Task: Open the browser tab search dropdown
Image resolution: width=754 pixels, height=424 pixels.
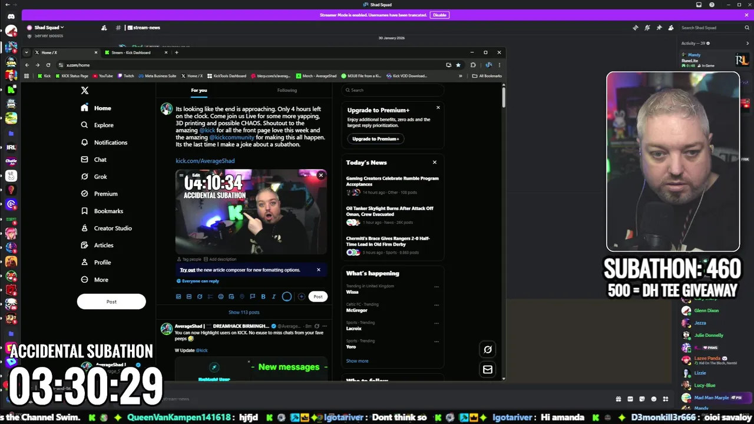Action: 27,52
